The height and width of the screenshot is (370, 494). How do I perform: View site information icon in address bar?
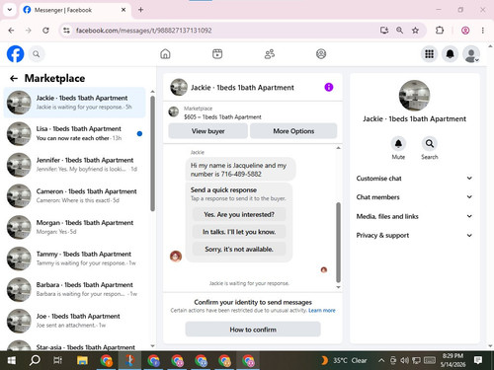coord(66,31)
